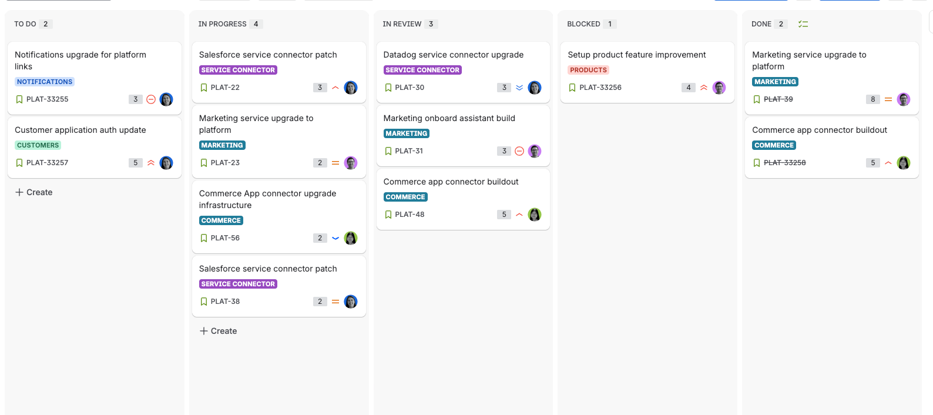Open the Datadog service connector upgrade card
This screenshot has width=933, height=415.
coord(463,72)
